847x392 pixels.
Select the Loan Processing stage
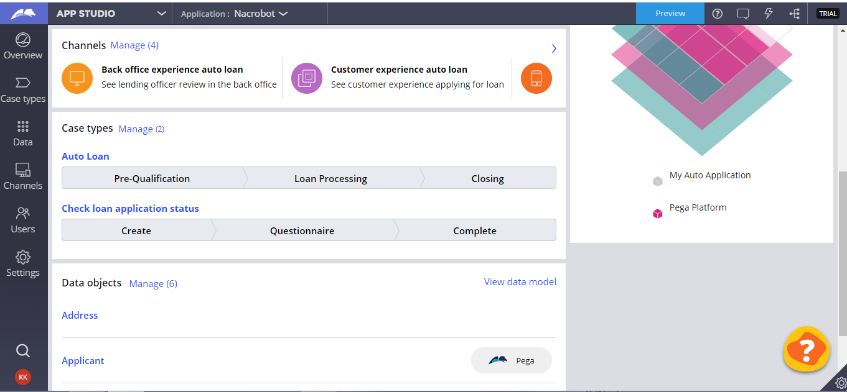pyautogui.click(x=330, y=178)
